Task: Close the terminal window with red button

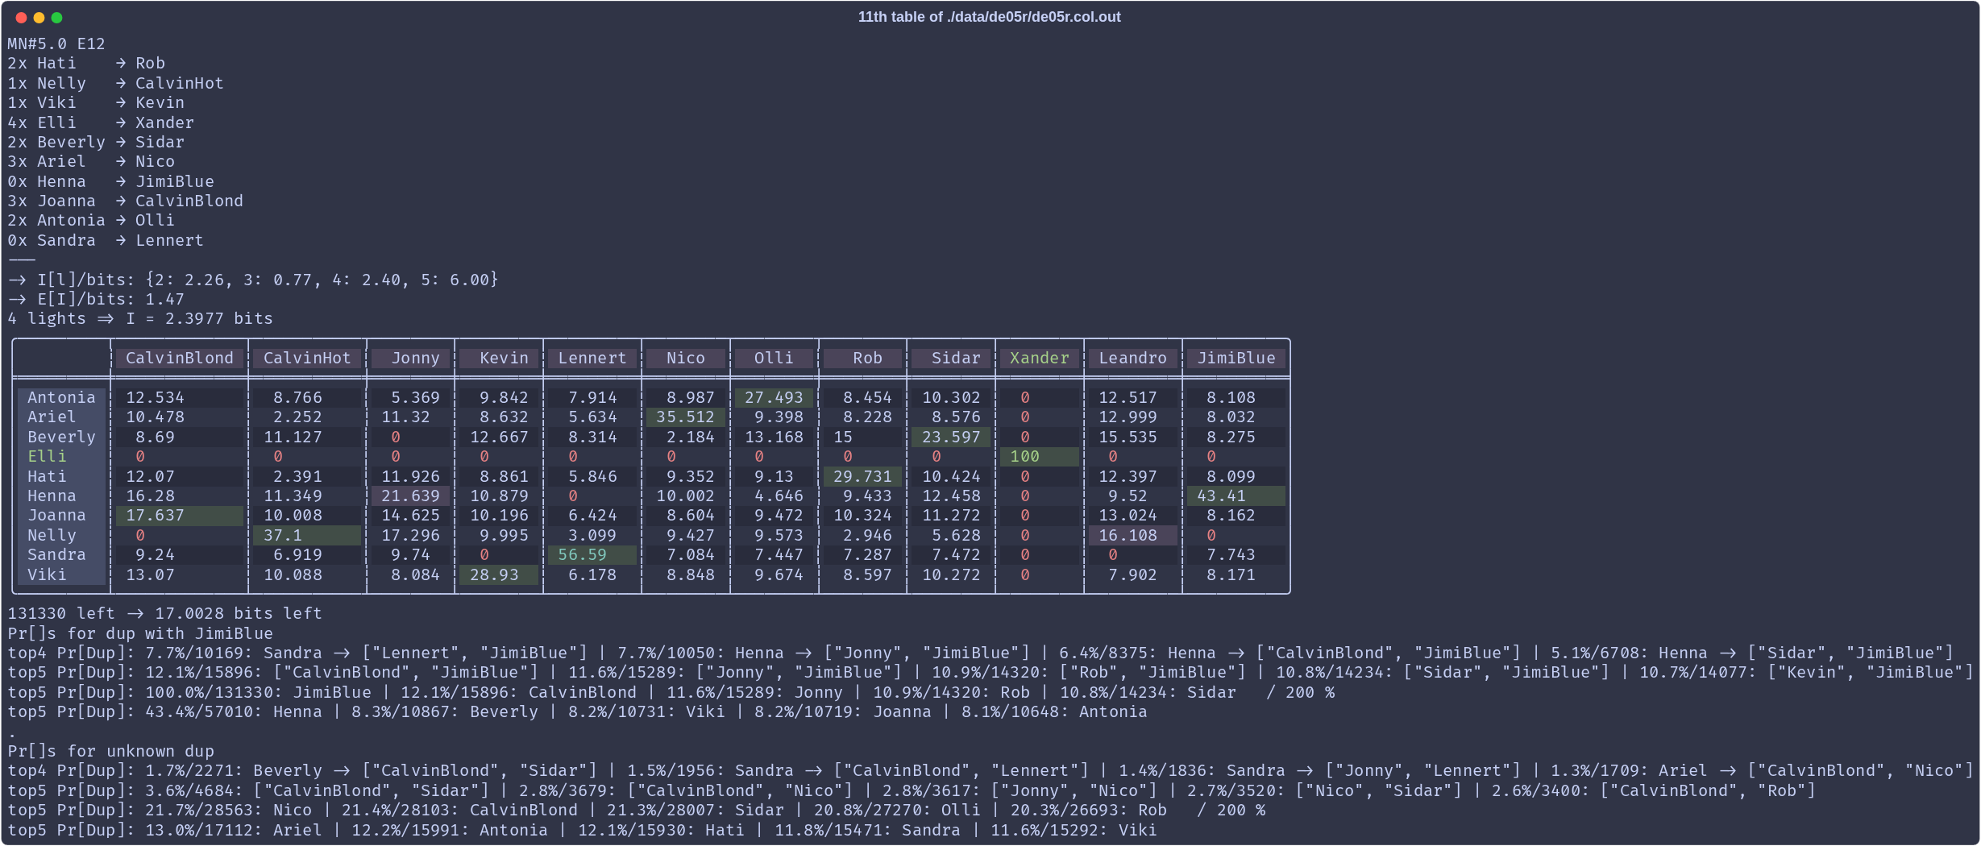Action: coord(21,18)
